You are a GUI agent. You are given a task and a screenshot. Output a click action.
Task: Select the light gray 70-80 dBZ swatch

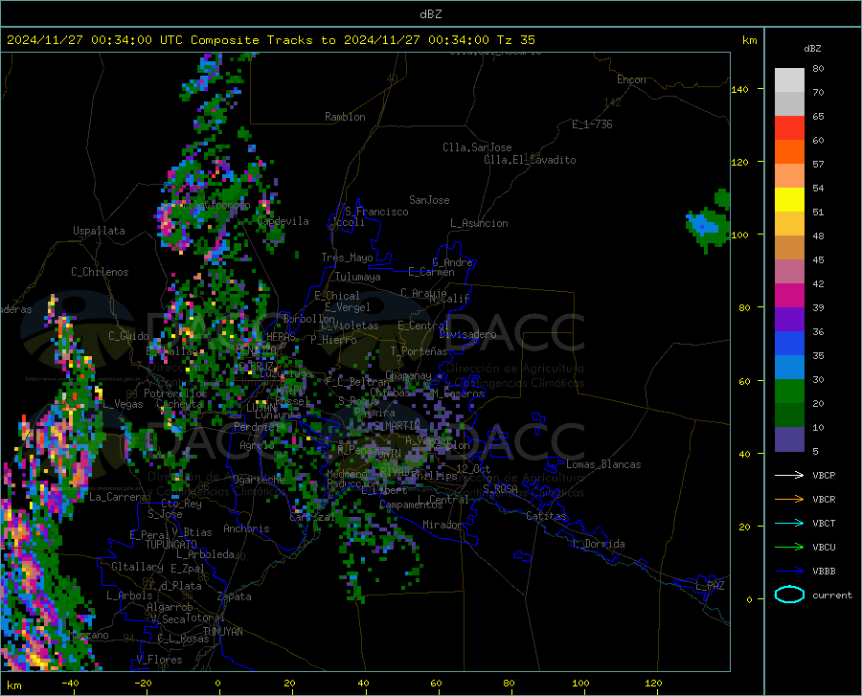click(x=789, y=80)
